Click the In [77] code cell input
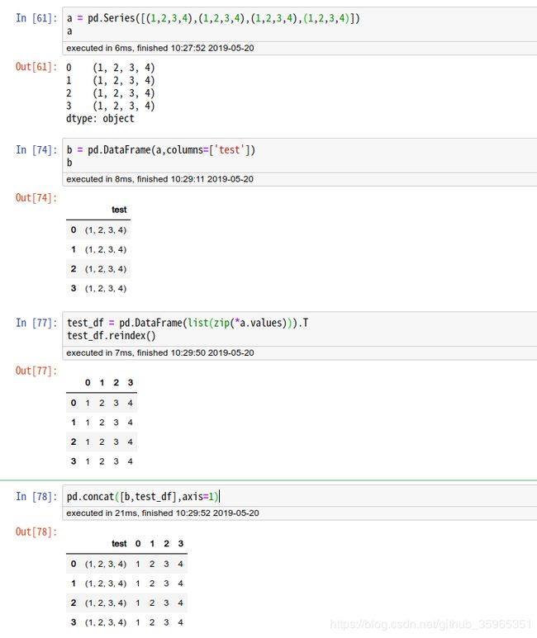The height and width of the screenshot is (638, 537). pyautogui.click(x=299, y=328)
